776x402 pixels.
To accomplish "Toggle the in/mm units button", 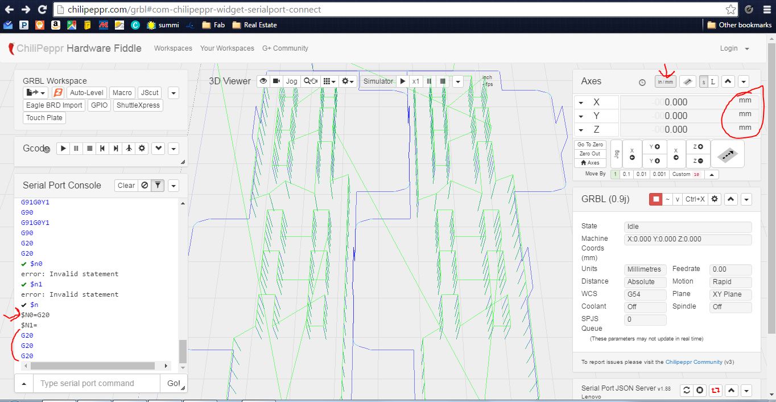I will pyautogui.click(x=665, y=82).
